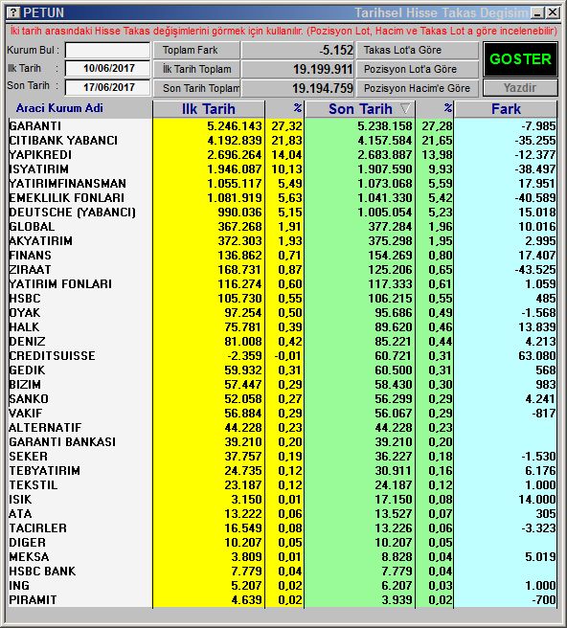Select the YATIRIM FONLARI row
Screen dimensions: 567x628
point(283,284)
